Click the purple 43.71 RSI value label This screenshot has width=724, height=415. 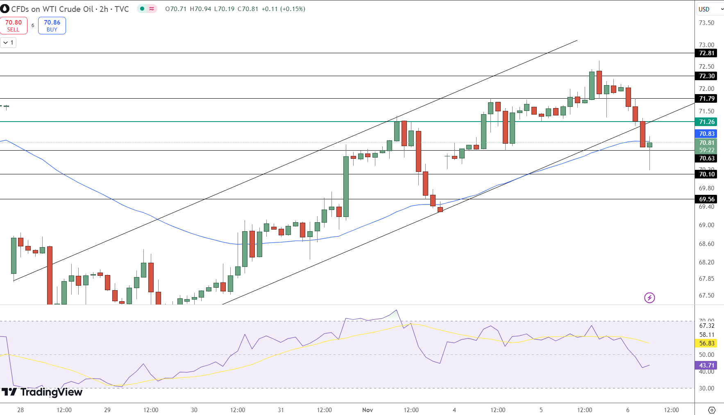click(x=706, y=365)
